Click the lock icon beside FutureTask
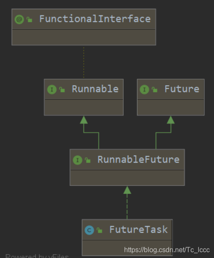The width and height of the screenshot is (214, 258). click(x=99, y=230)
